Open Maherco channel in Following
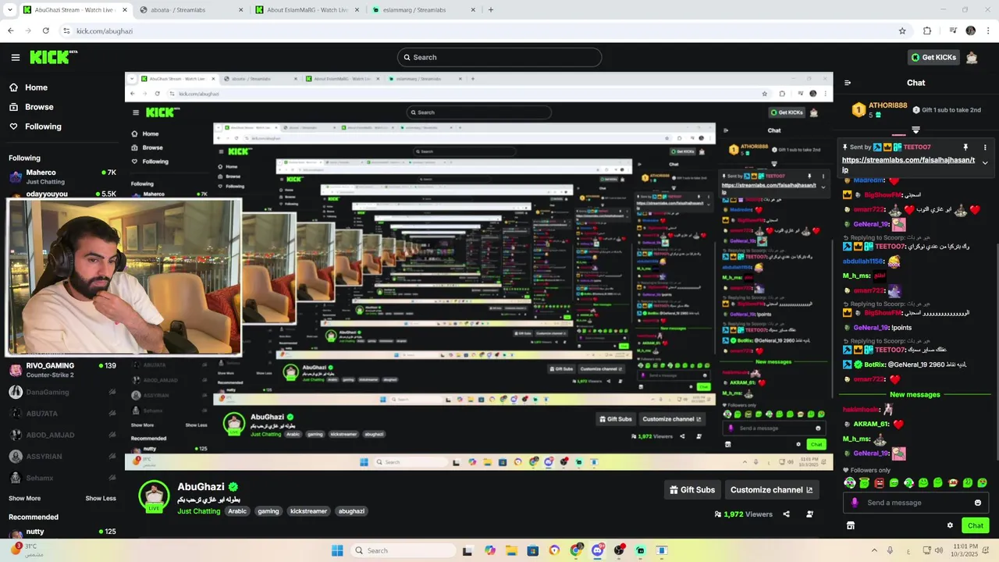Image resolution: width=999 pixels, height=562 pixels. pyautogui.click(x=62, y=176)
